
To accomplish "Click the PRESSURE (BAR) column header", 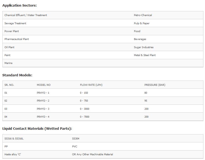I will (x=155, y=85).
